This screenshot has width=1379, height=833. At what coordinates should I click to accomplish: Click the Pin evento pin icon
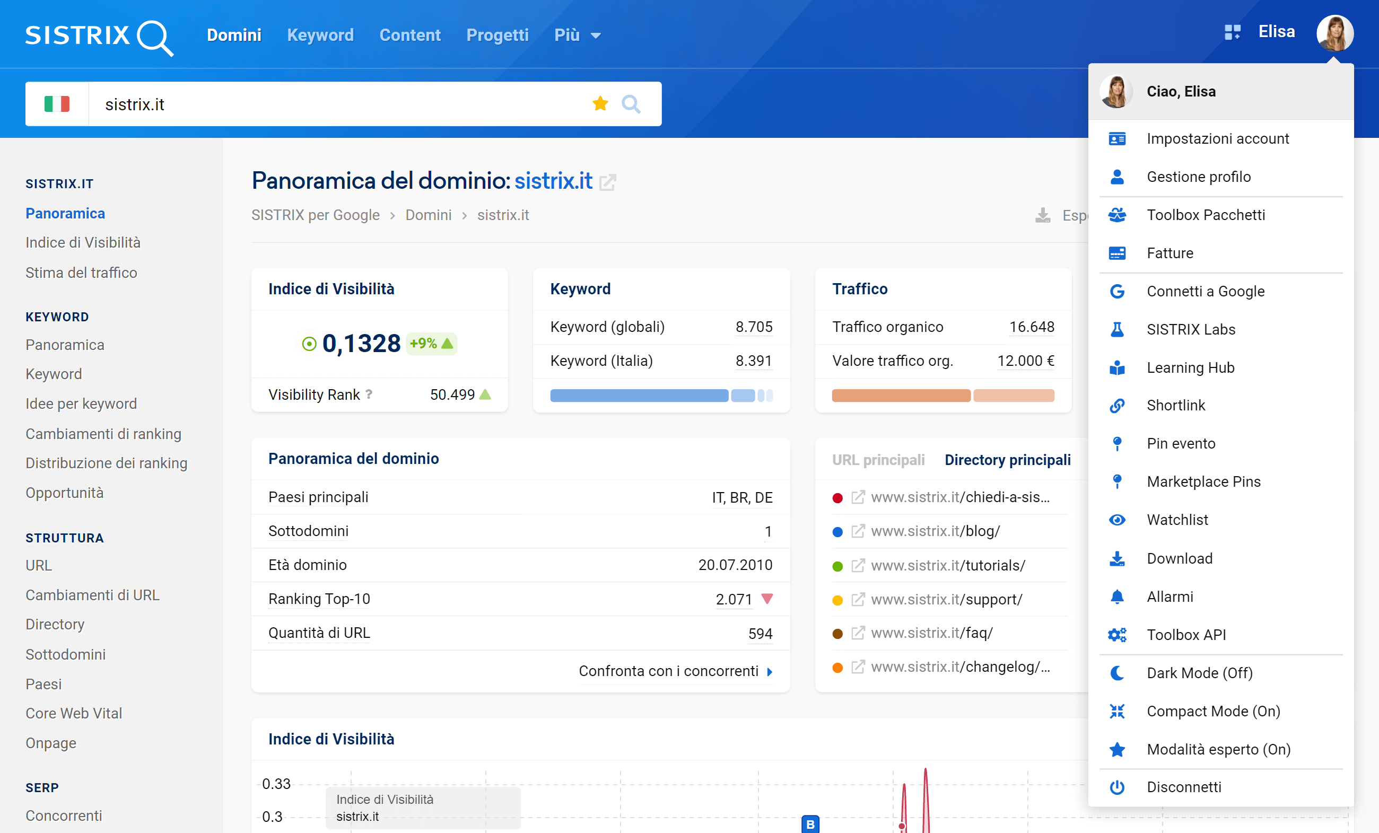coord(1117,444)
